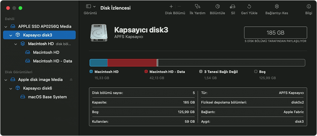317x136 pixels.
Task: Click the Bağlantıyı Kes unmount icon
Action: pos(277,6)
